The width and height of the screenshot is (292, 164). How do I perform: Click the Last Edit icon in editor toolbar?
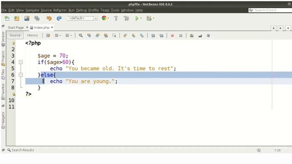pyautogui.click(x=48, y=36)
